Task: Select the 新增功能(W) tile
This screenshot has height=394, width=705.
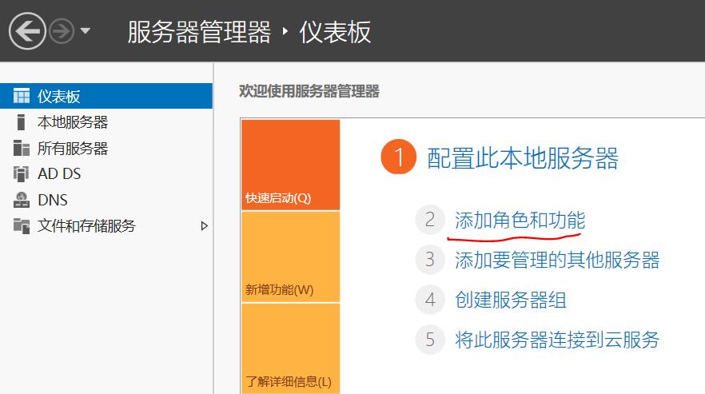Action: pos(290,257)
